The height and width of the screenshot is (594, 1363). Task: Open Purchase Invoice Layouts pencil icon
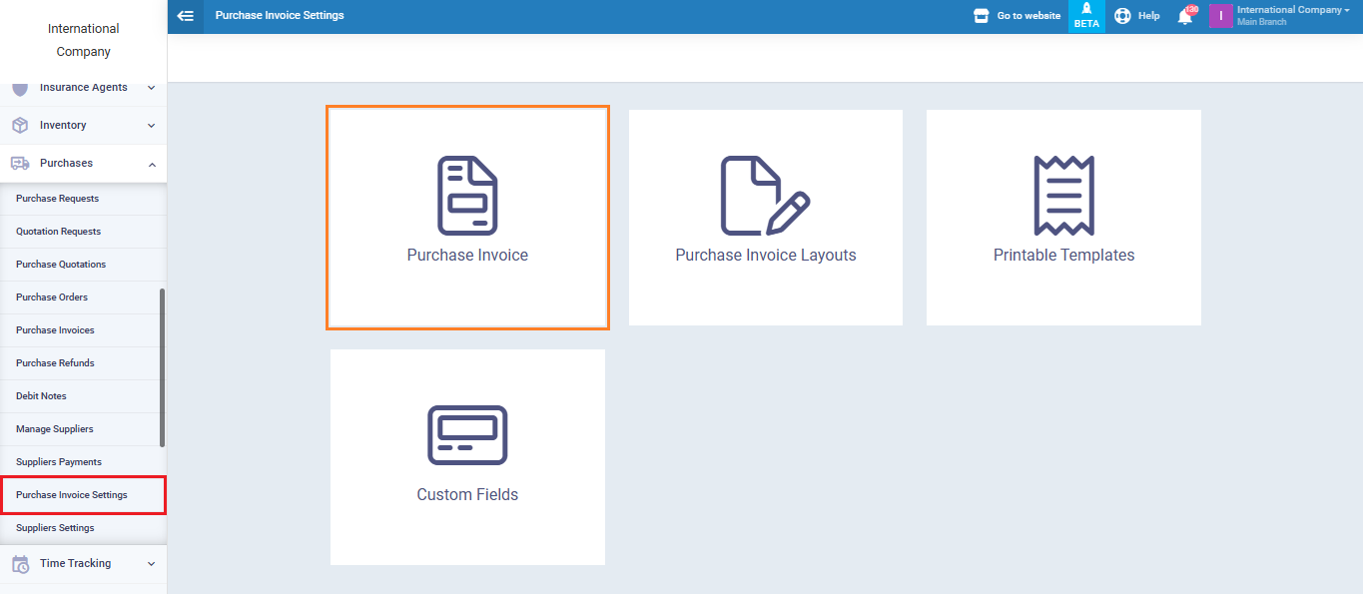(765, 196)
